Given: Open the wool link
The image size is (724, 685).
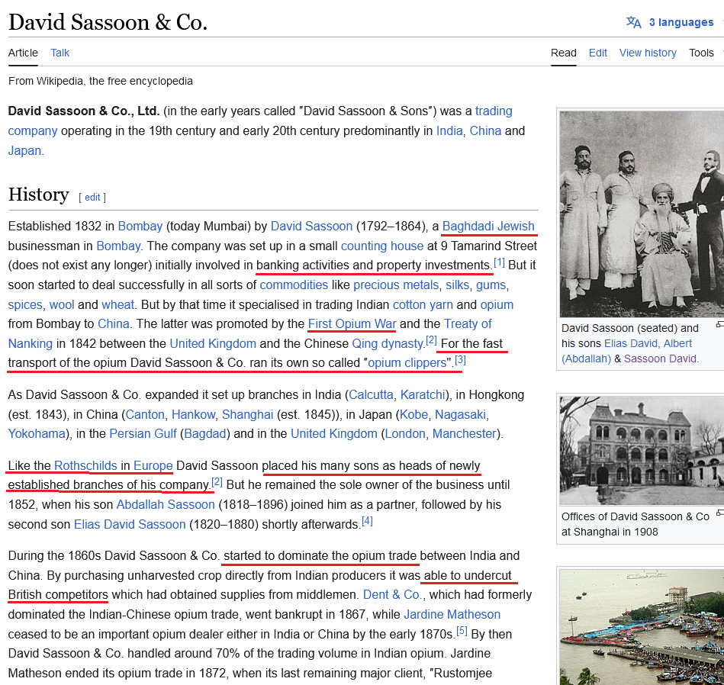Looking at the screenshot, I should click(x=62, y=304).
